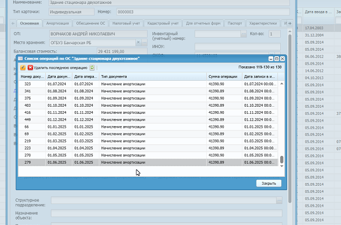341x225 pixels.
Task: Click the operations list vertical scrollbar thumb
Action: coord(281,160)
